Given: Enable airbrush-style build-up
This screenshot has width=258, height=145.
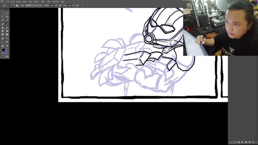Looking at the screenshot, I should 77,5.
